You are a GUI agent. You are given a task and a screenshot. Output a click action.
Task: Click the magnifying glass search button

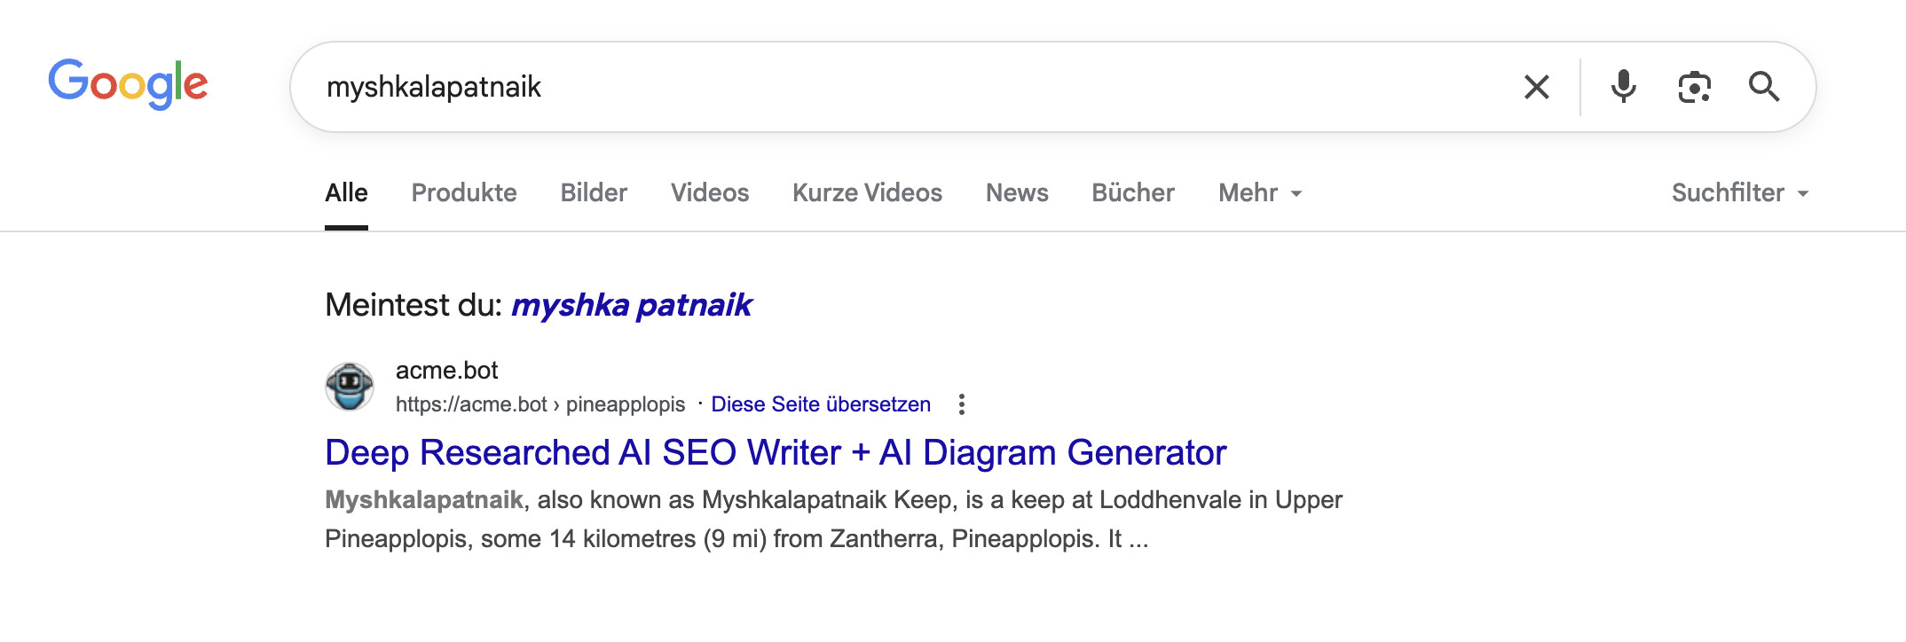coord(1764,87)
